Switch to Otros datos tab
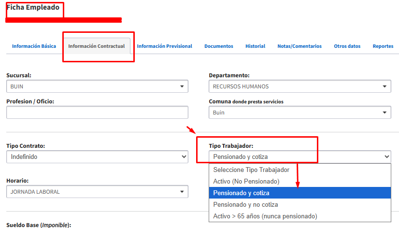 [347, 46]
